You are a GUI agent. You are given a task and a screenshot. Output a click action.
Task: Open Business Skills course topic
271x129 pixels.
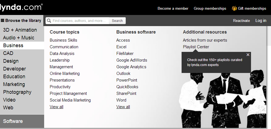click(63, 40)
